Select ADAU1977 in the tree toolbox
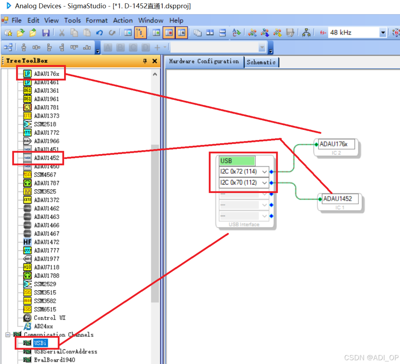The height and width of the screenshot is (364, 400). pos(47,259)
